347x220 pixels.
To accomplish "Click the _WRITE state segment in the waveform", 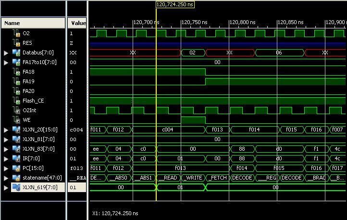I will (x=193, y=178).
